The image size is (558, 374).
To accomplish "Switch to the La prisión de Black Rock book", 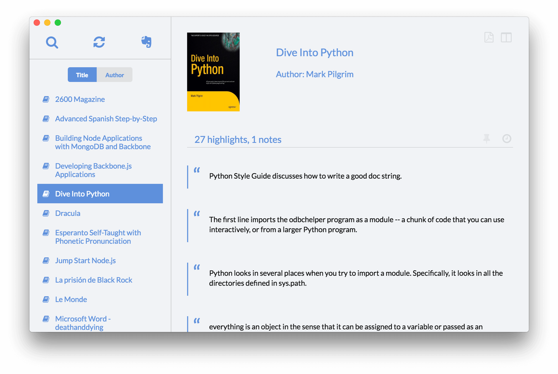I will (x=94, y=280).
